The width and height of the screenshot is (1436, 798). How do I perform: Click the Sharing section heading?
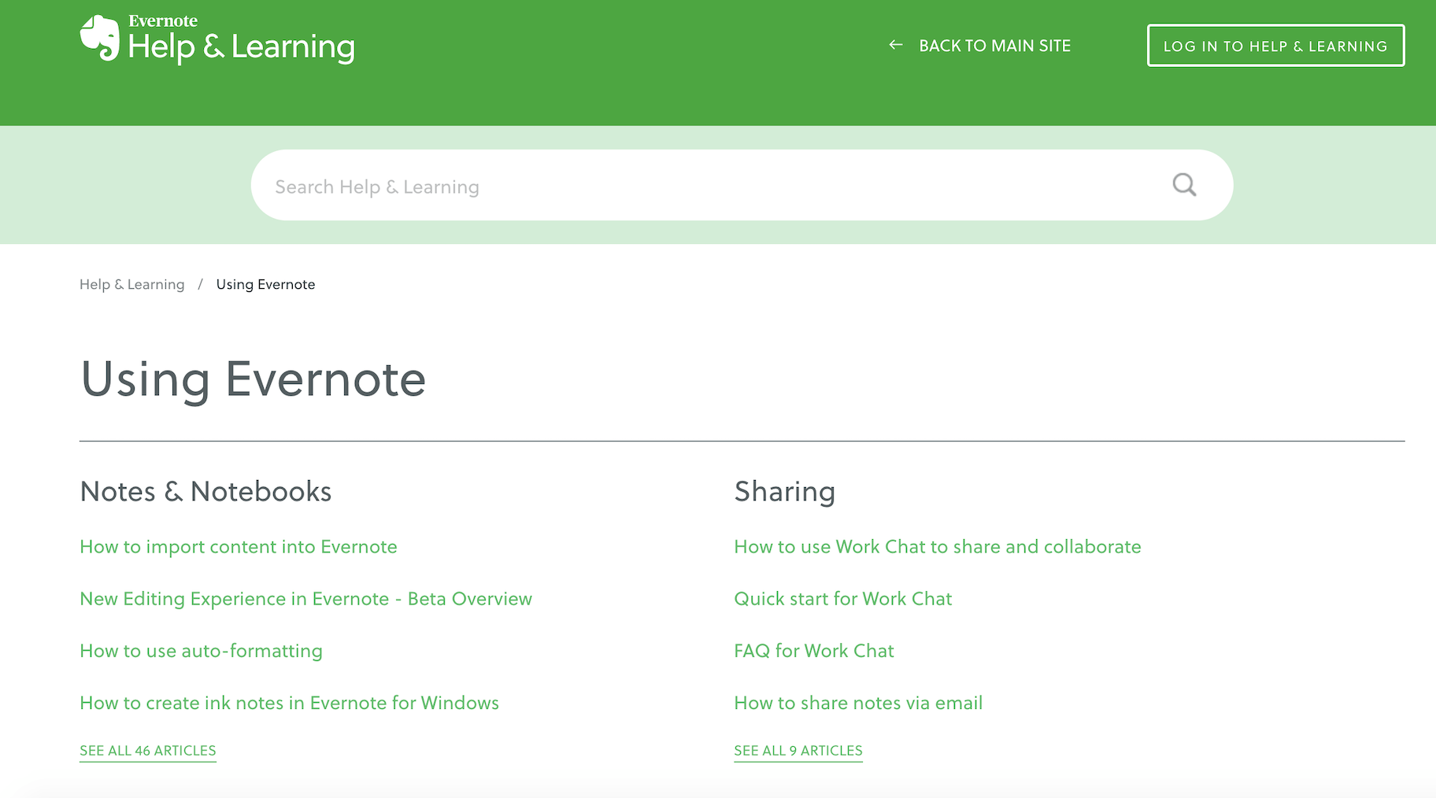pyautogui.click(x=784, y=491)
